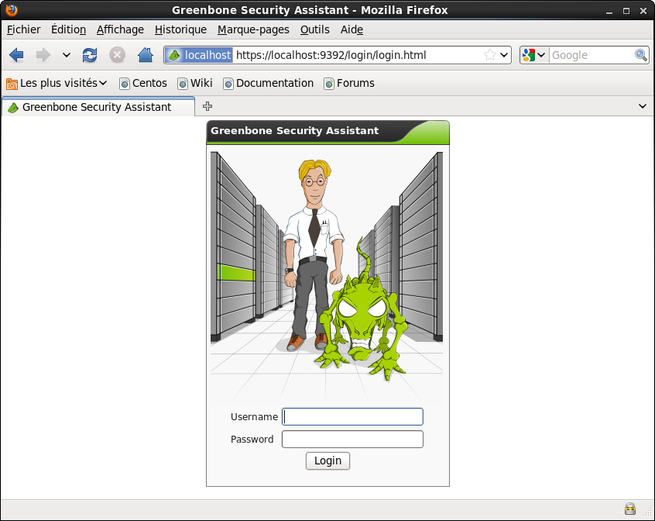Click the padlock security status icon
Screen dimensions: 655x521
tap(630, 509)
